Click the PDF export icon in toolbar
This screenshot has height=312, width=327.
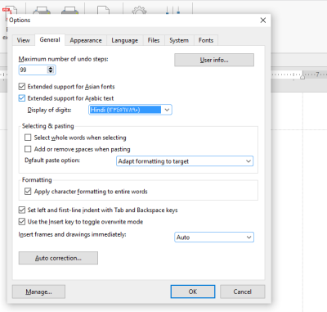pyautogui.click(x=10, y=11)
